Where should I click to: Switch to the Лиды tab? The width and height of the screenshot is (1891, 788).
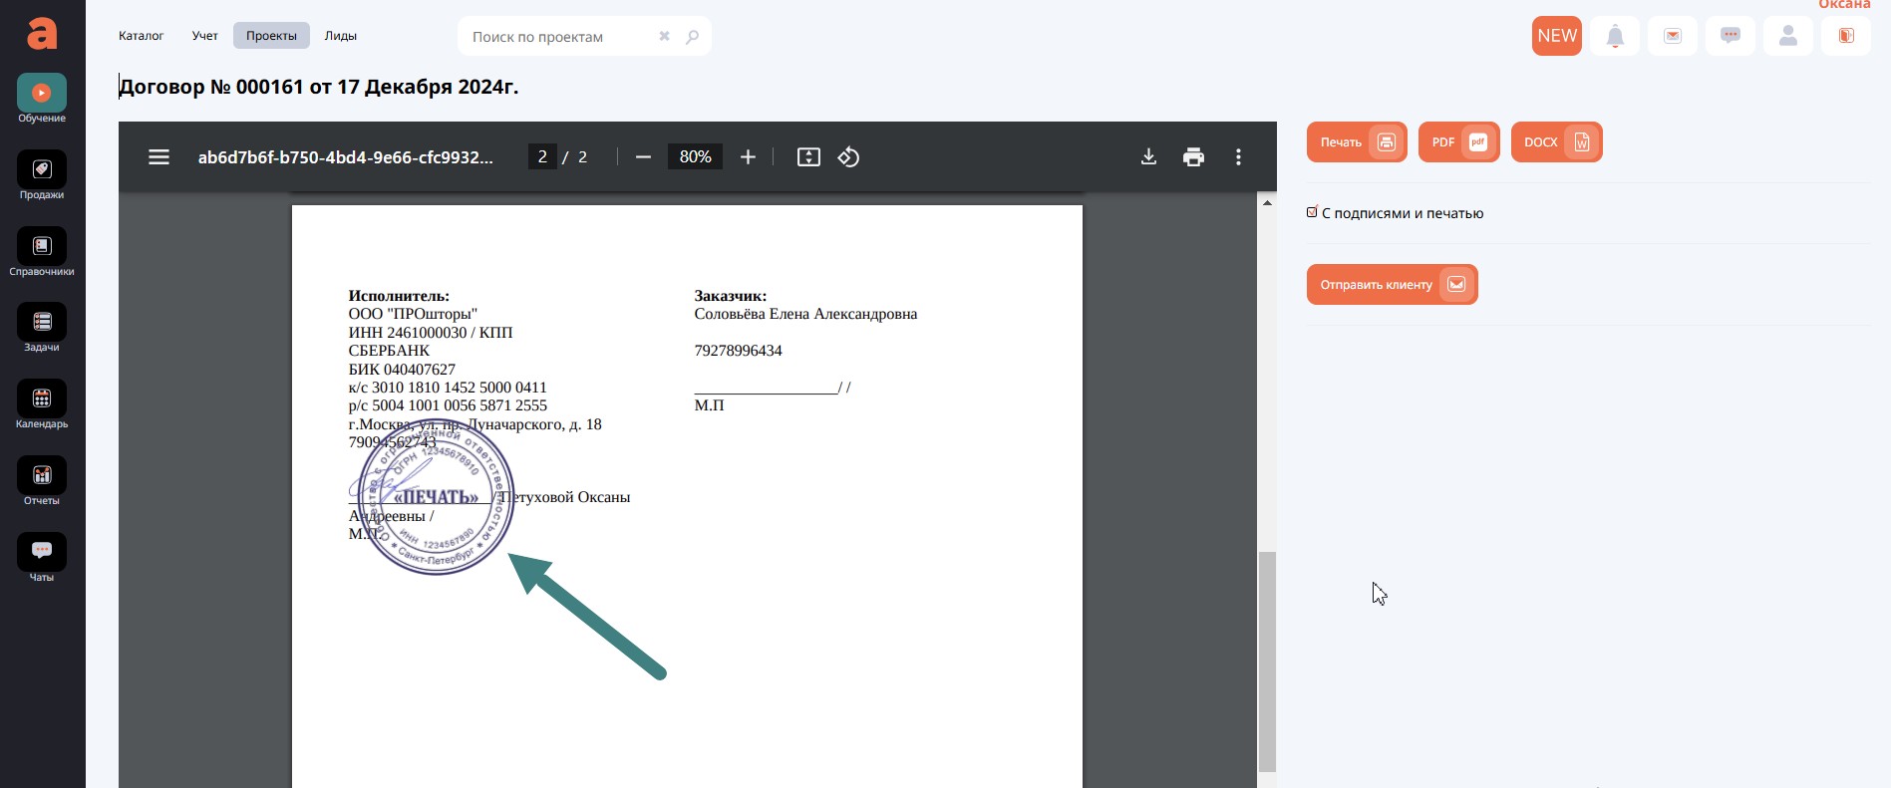[x=340, y=36]
